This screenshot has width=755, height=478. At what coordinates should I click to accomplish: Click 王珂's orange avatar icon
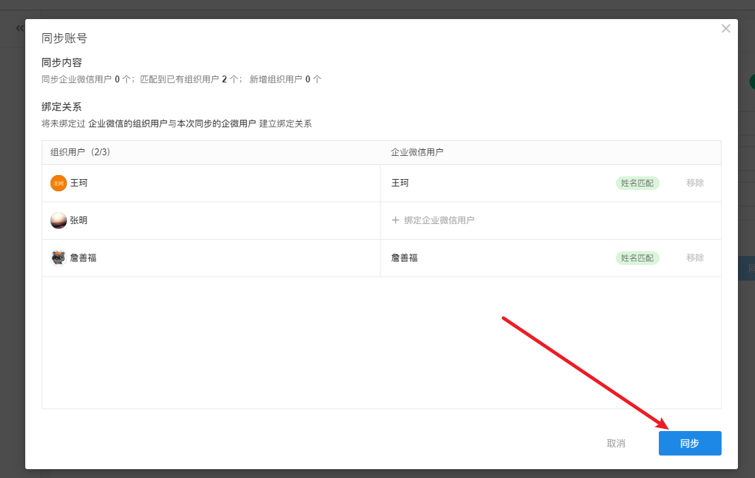coord(59,183)
